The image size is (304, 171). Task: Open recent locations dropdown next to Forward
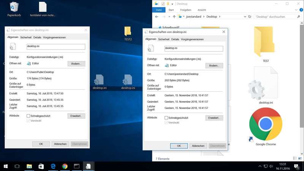pos(169,17)
